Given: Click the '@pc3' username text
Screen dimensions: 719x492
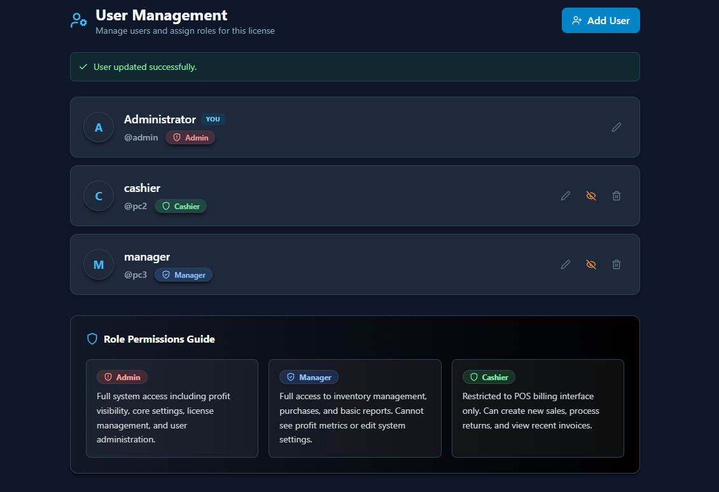Looking at the screenshot, I should pyautogui.click(x=136, y=275).
